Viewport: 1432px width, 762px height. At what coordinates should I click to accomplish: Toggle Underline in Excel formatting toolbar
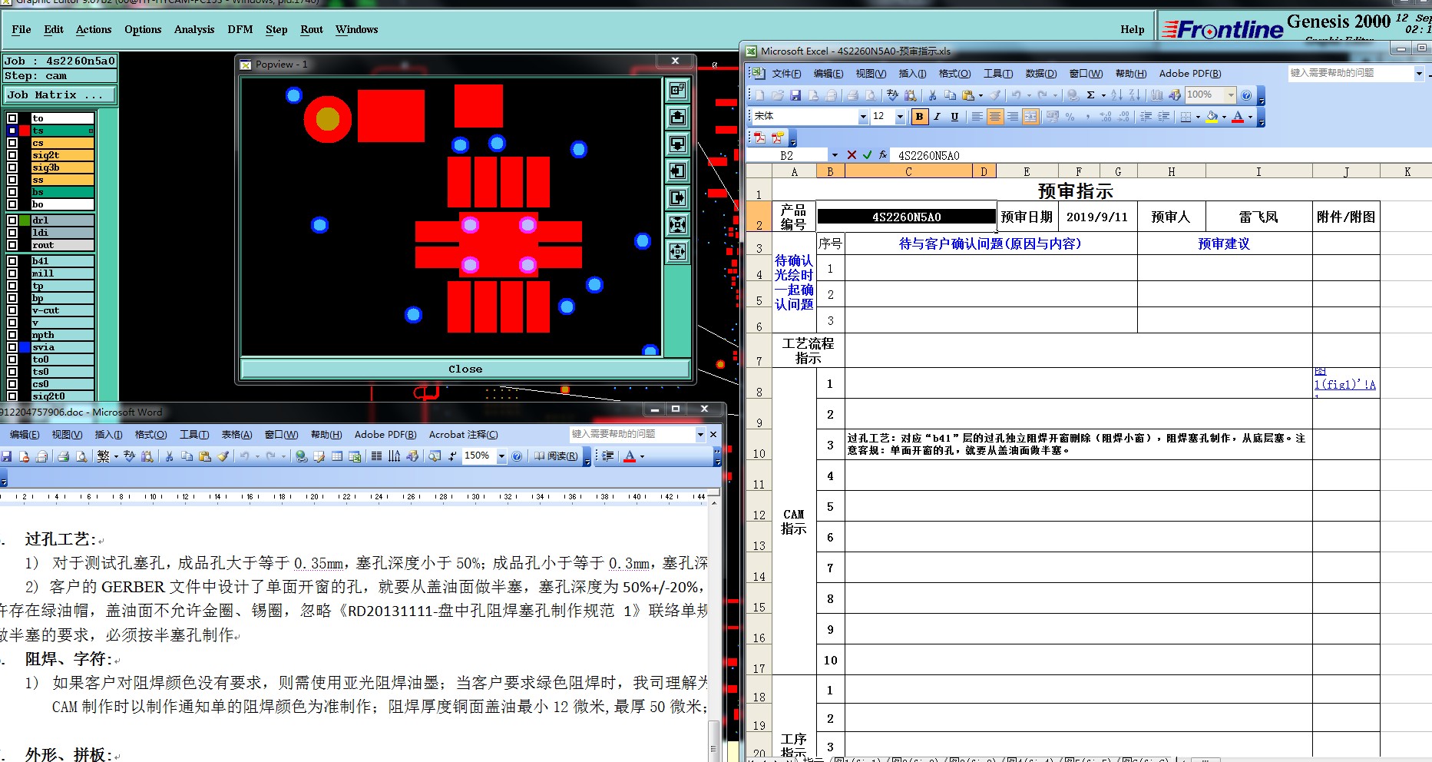tap(954, 117)
